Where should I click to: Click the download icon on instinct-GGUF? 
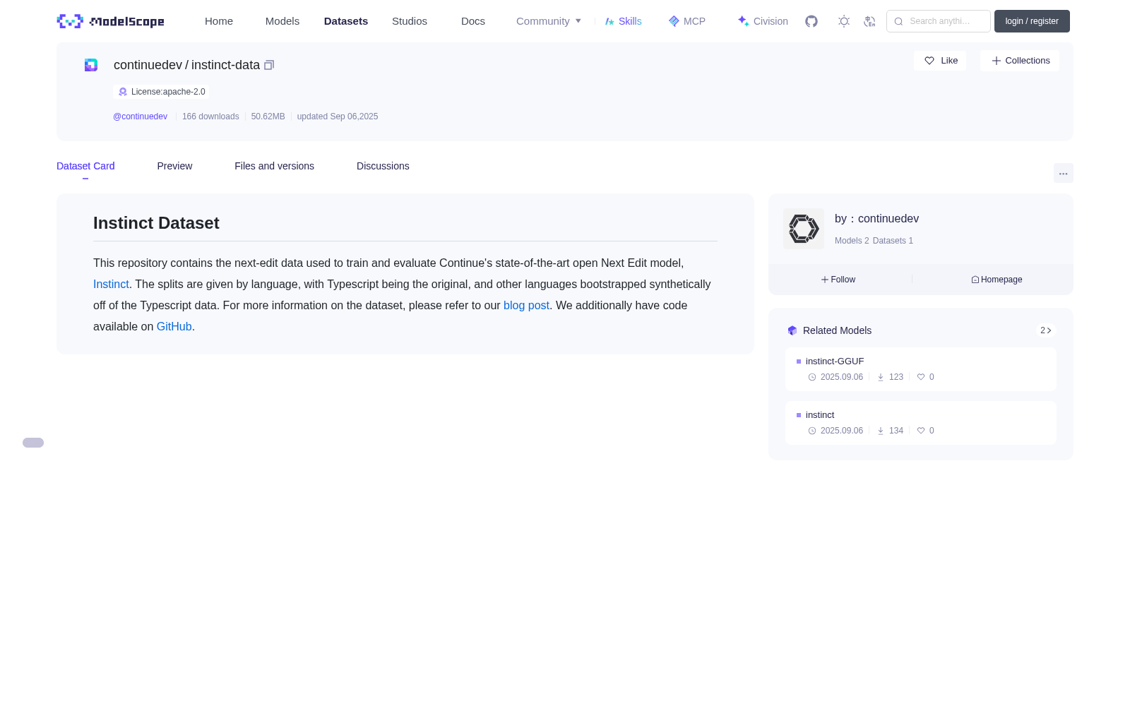(881, 377)
